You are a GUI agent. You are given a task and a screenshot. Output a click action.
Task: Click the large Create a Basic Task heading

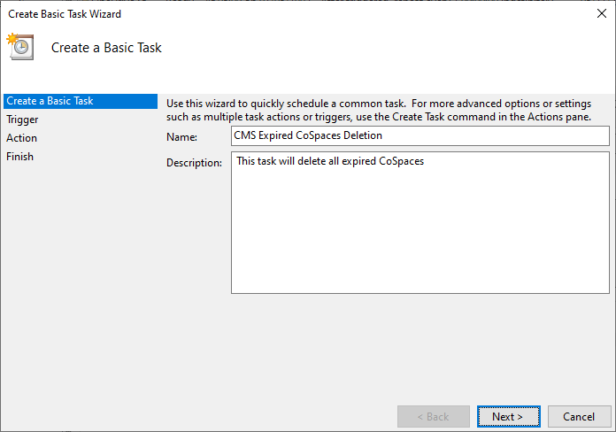[x=106, y=48]
